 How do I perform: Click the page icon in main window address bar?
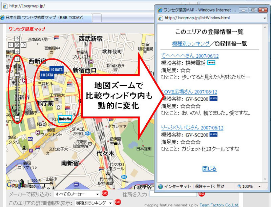coord(5,6)
